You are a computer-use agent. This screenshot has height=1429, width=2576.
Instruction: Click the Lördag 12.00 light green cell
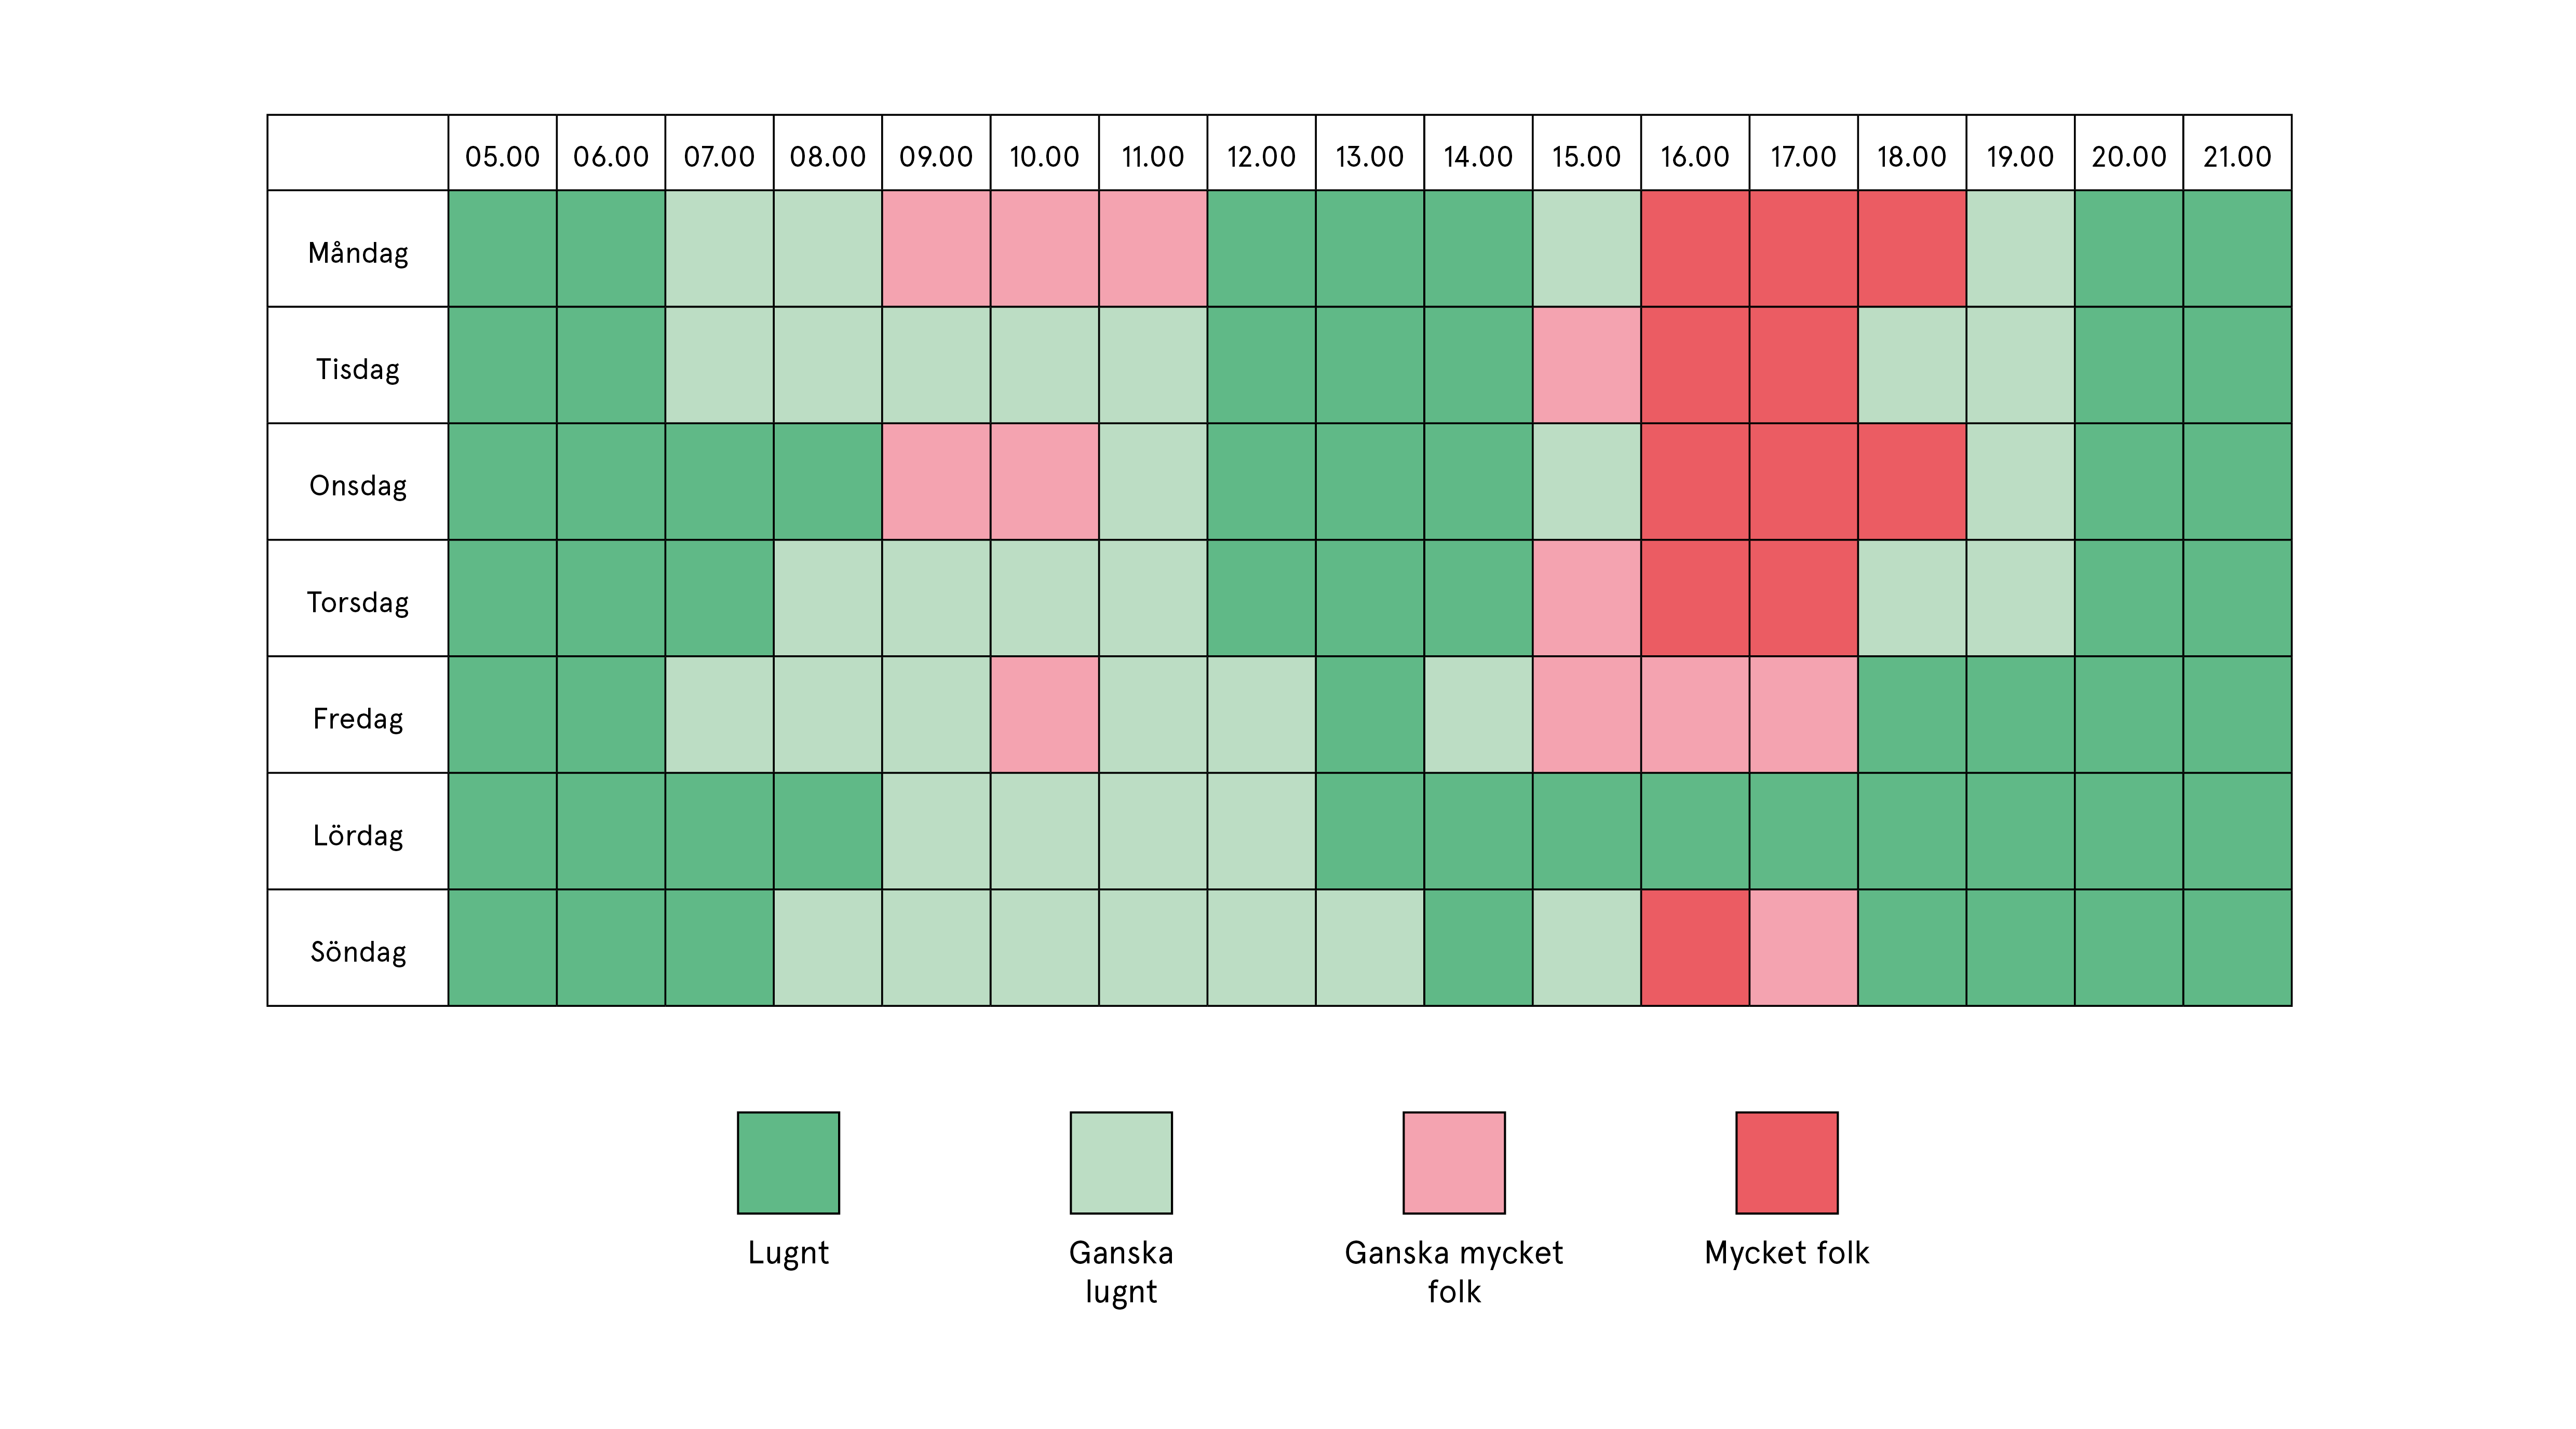1262,831
